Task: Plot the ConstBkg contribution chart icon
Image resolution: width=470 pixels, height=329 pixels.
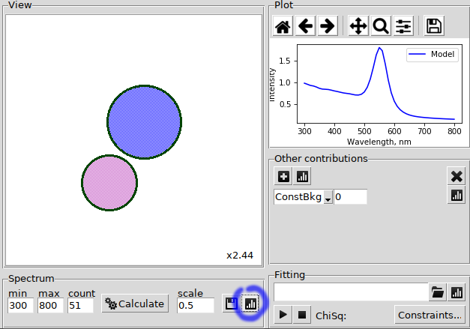Action: tap(457, 196)
